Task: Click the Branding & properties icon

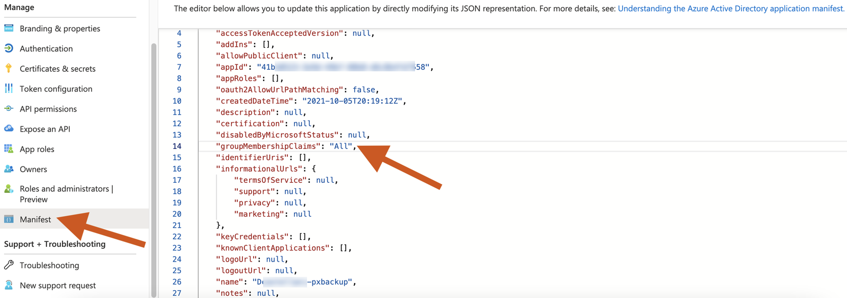Action: [x=9, y=28]
